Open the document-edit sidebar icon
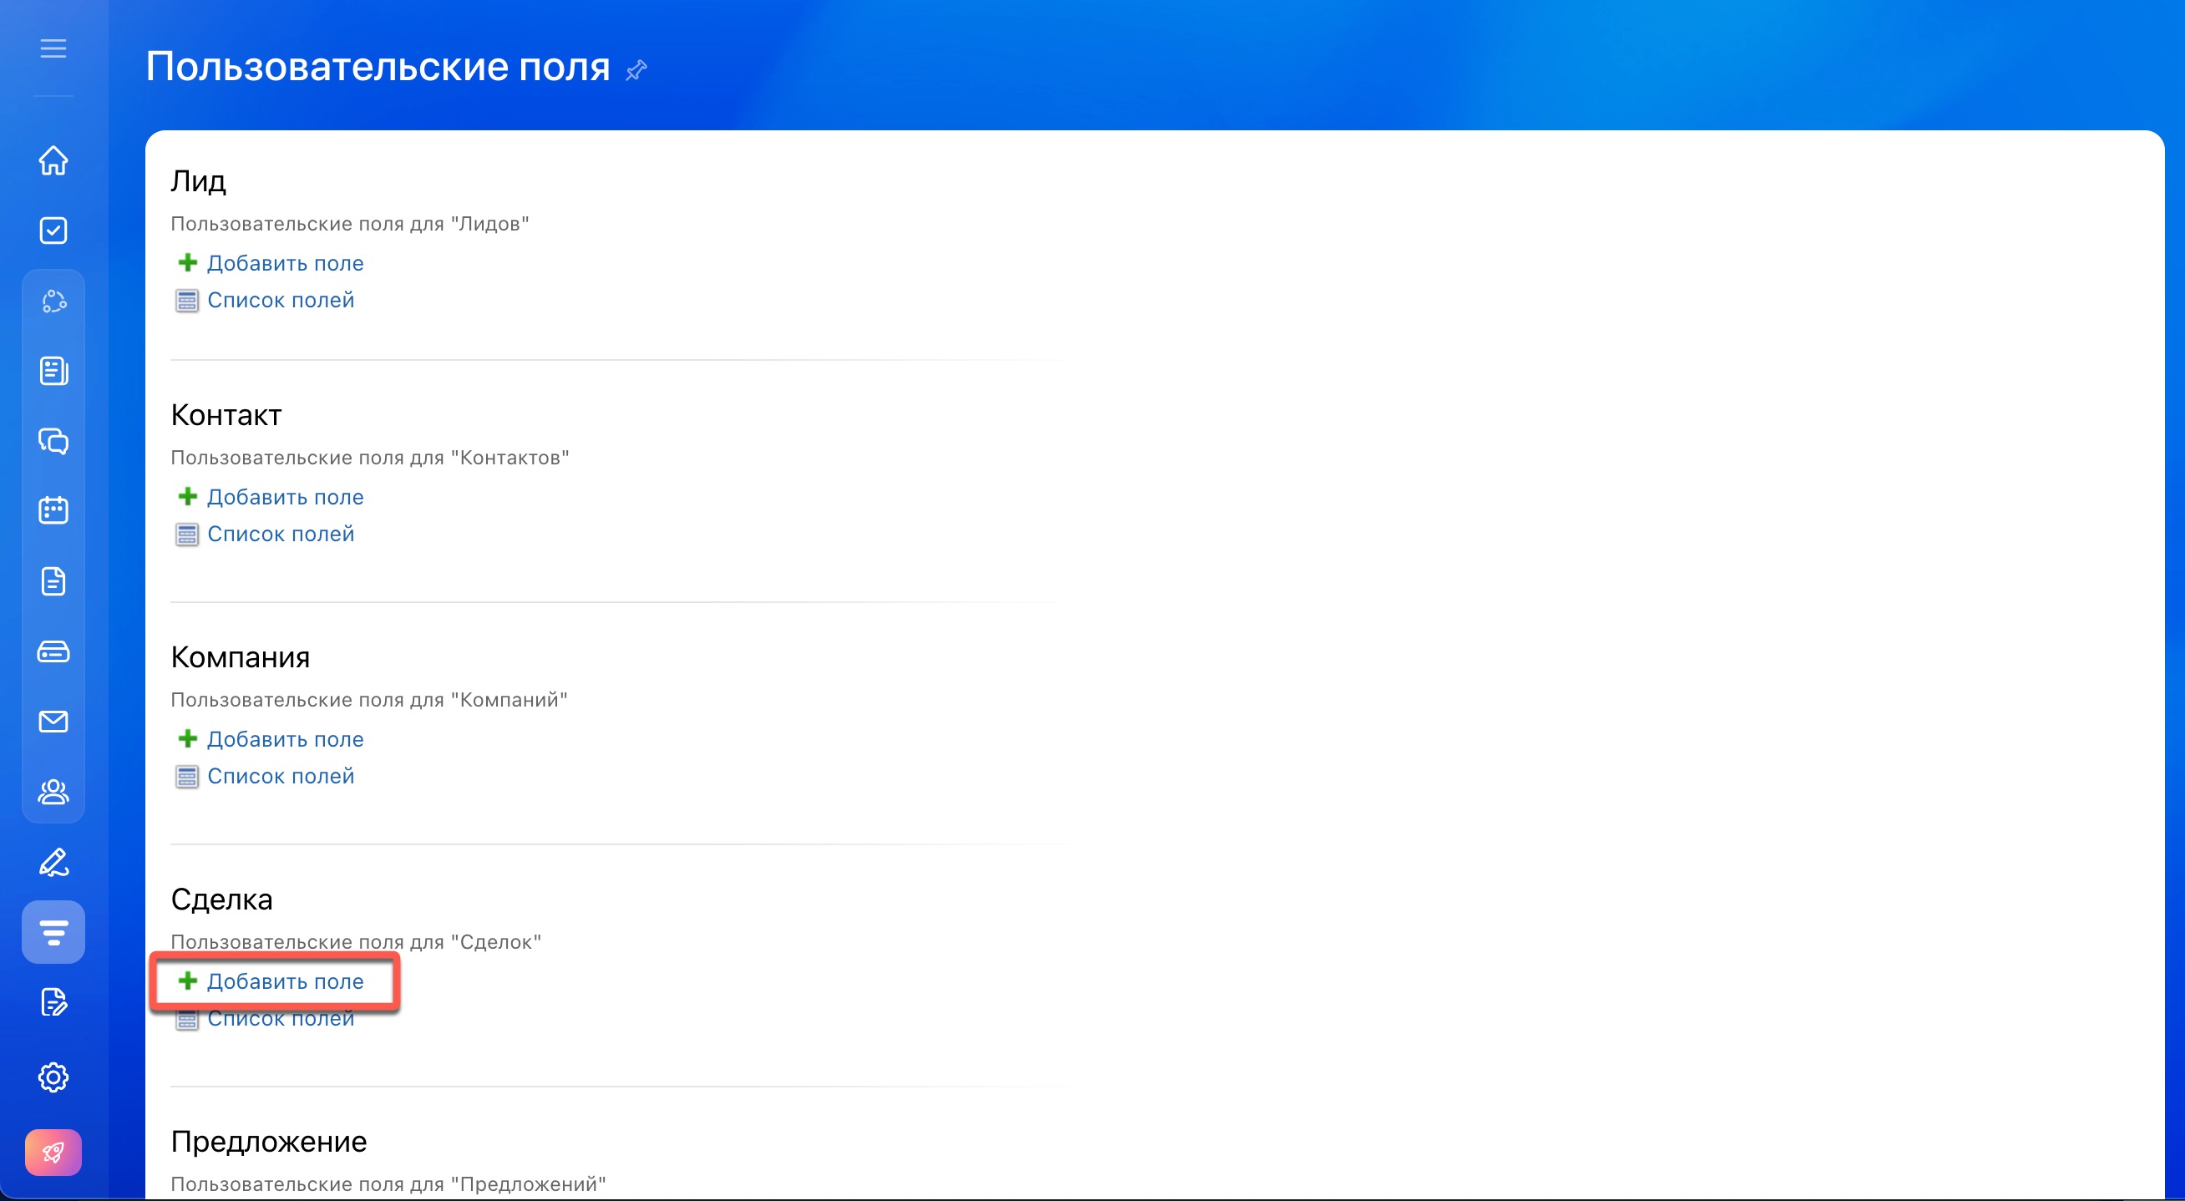 (53, 1002)
